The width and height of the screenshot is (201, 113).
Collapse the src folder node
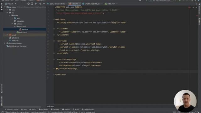pyautogui.click(x=7, y=13)
